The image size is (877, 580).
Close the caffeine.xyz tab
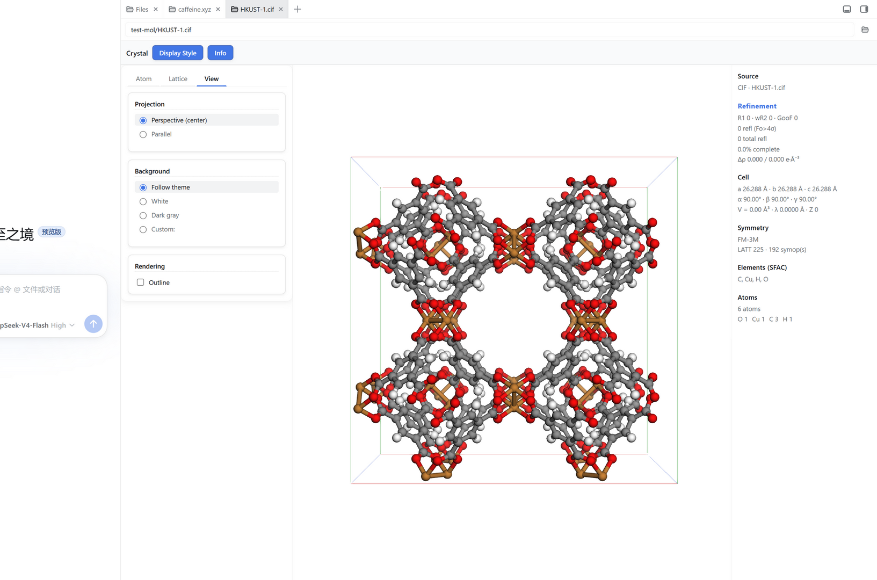point(218,9)
